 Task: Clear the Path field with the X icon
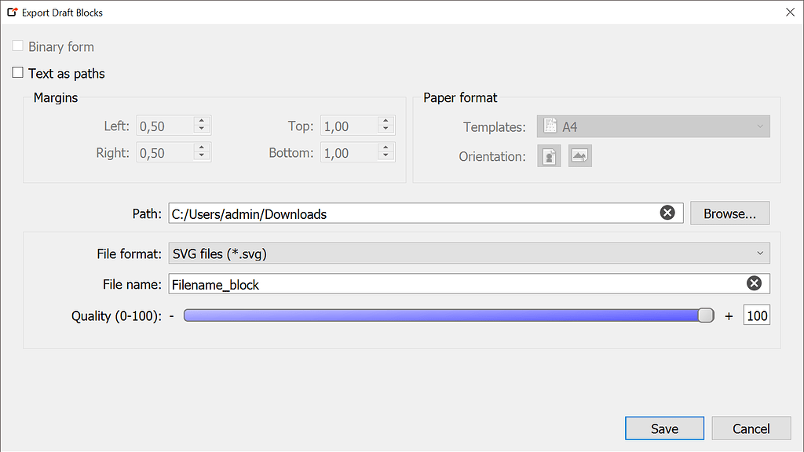pyautogui.click(x=667, y=213)
